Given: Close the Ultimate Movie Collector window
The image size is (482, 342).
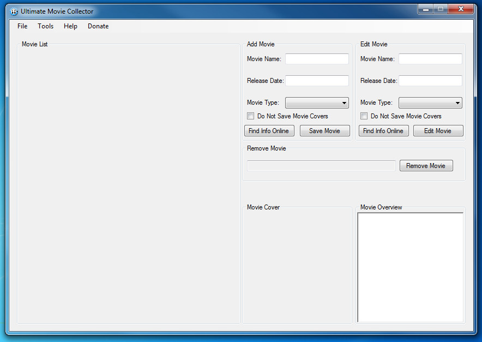Looking at the screenshot, I should tap(461, 9).
